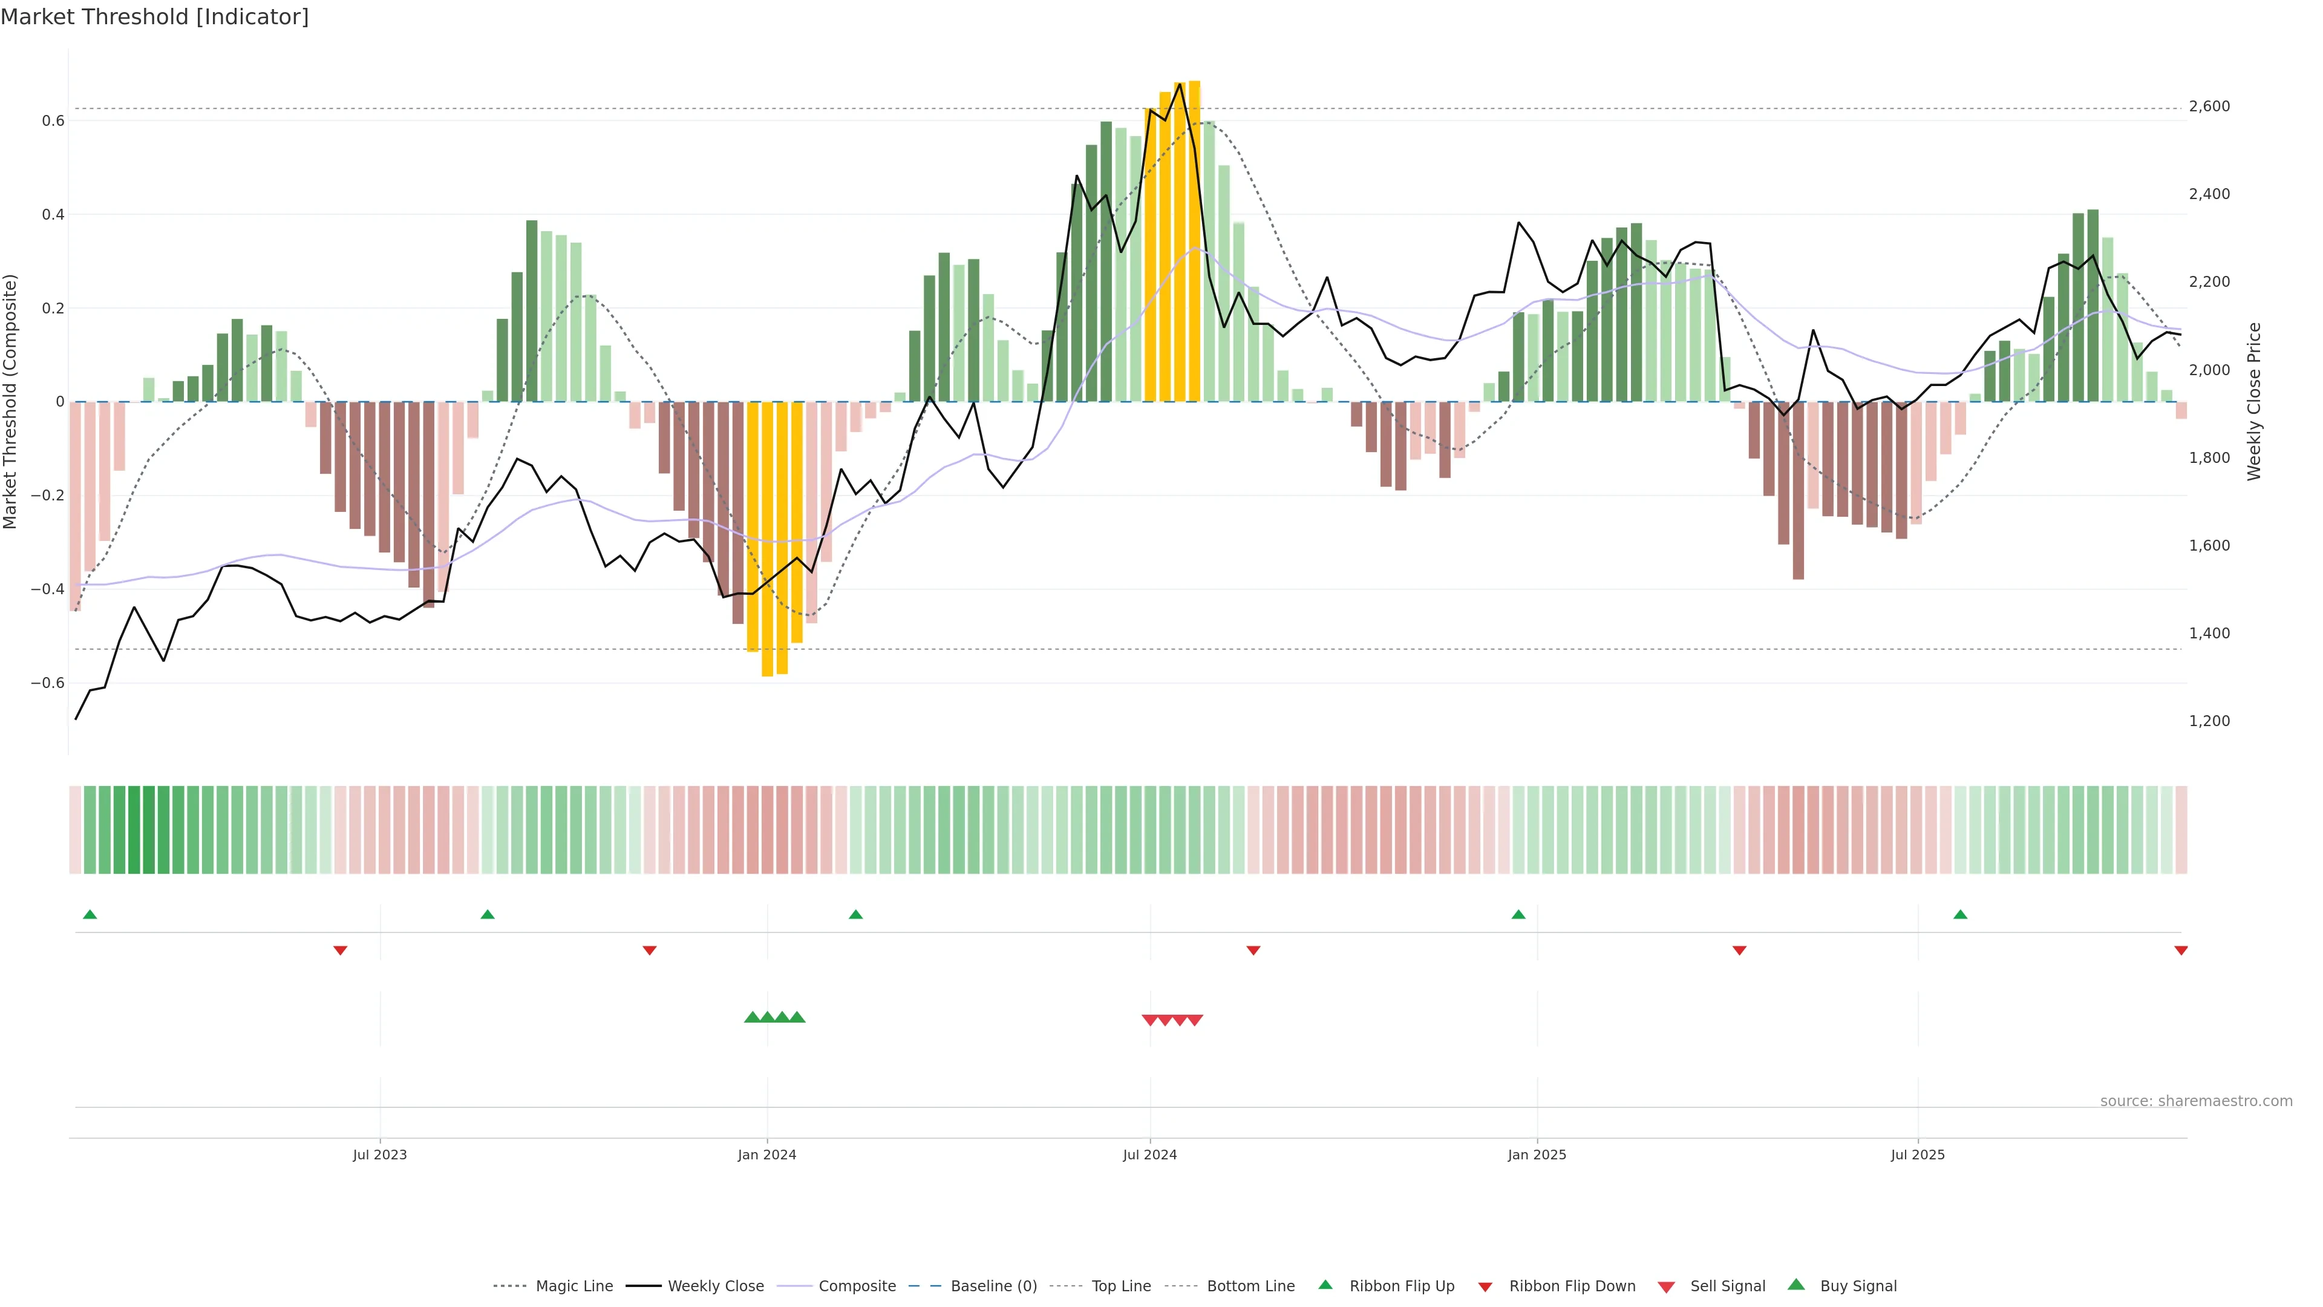The image size is (2323, 1307).
Task: Click the ribbon flip down marker before Jul 2023
Action: point(340,951)
